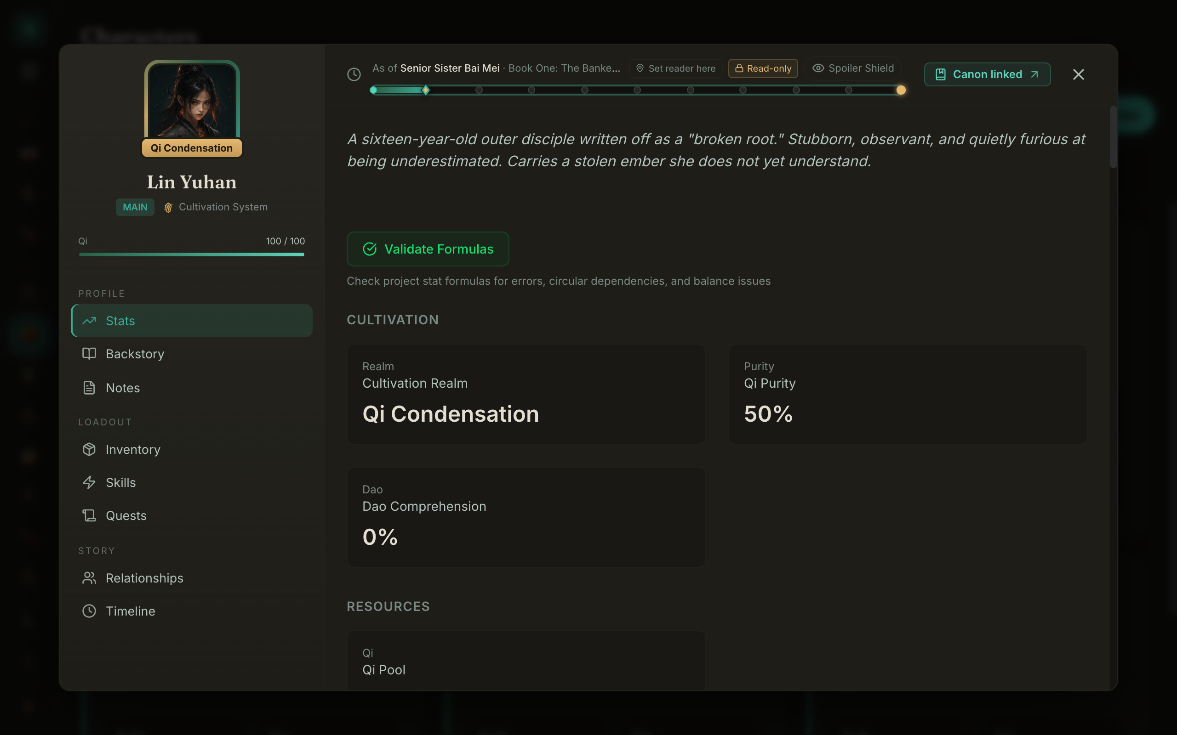Toggle the Spoiler Shield eye
Viewport: 1177px width, 735px height.
click(x=852, y=68)
